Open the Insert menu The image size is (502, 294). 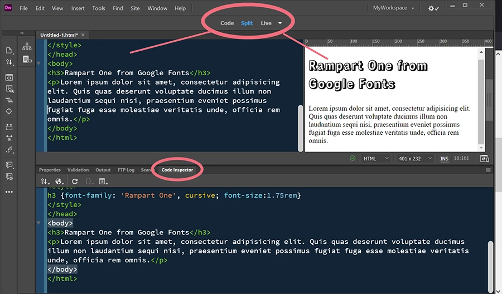[x=78, y=8]
